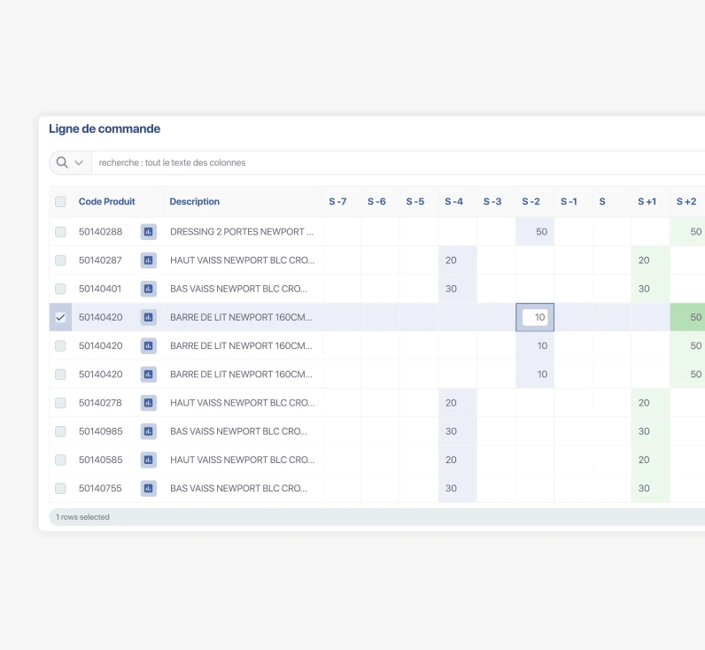Viewport: 705px width, 650px height.
Task: Sort by the Description column header
Action: (194, 201)
